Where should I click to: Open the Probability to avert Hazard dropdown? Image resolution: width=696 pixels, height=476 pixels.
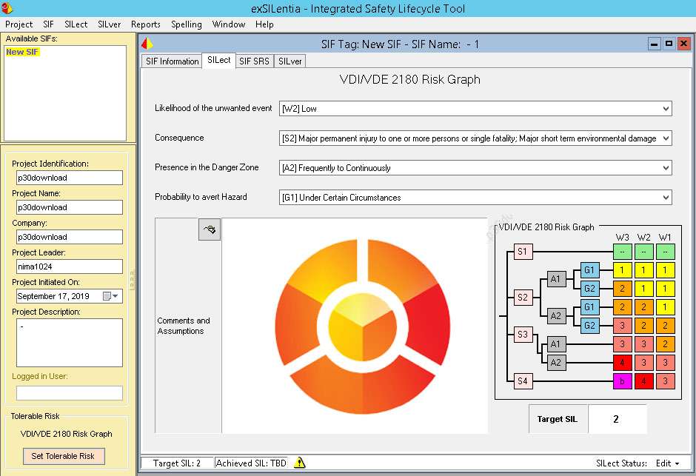pos(666,198)
